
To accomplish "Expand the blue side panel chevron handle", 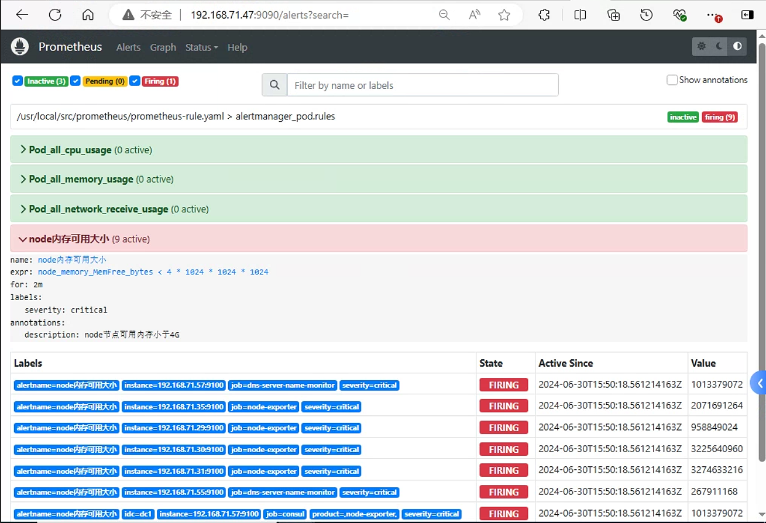I will [x=758, y=384].
